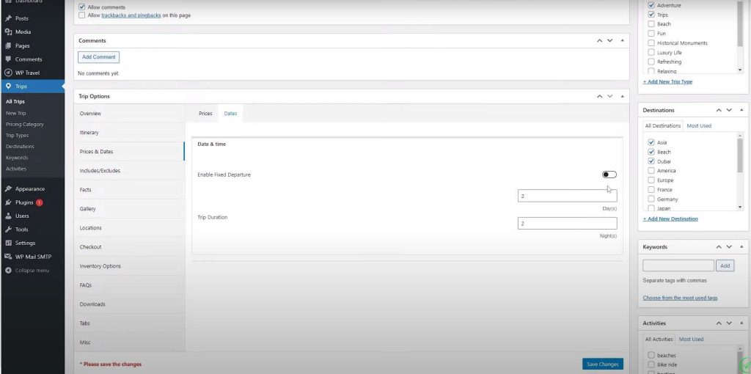Open Media library icon in sidebar
The image size is (751, 374).
coord(8,32)
